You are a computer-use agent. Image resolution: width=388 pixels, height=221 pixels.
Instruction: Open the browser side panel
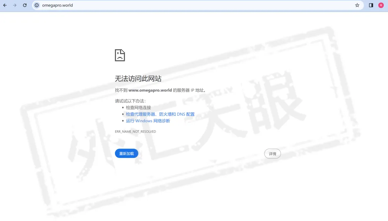[x=371, y=5]
